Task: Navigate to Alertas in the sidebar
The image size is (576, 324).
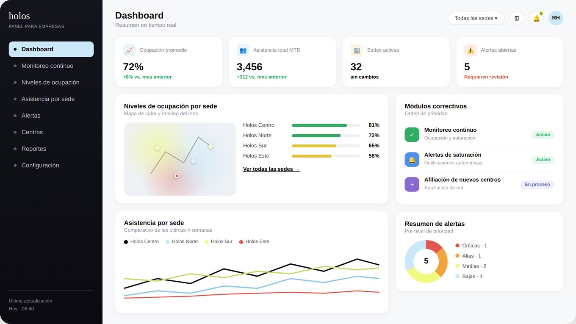Action: tap(51, 115)
